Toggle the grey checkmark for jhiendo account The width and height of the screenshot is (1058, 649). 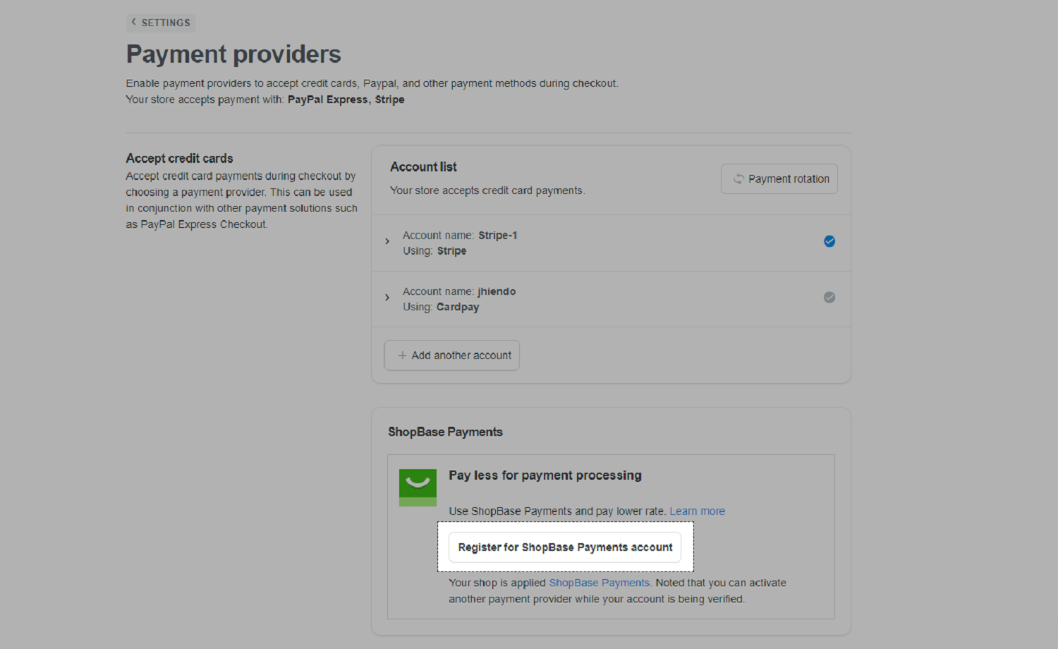click(829, 298)
